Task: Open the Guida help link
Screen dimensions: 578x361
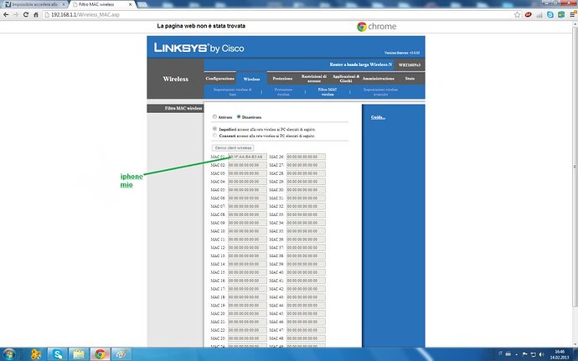Action: (x=378, y=116)
